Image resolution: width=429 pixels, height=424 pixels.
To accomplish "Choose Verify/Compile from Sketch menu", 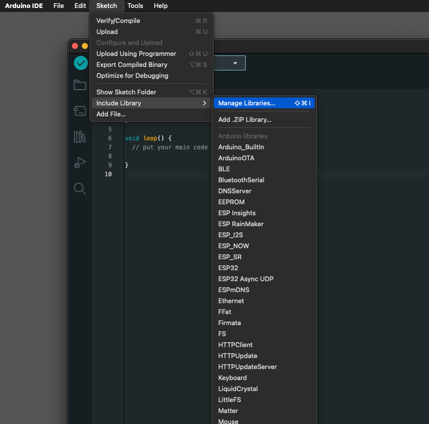I will point(151,21).
